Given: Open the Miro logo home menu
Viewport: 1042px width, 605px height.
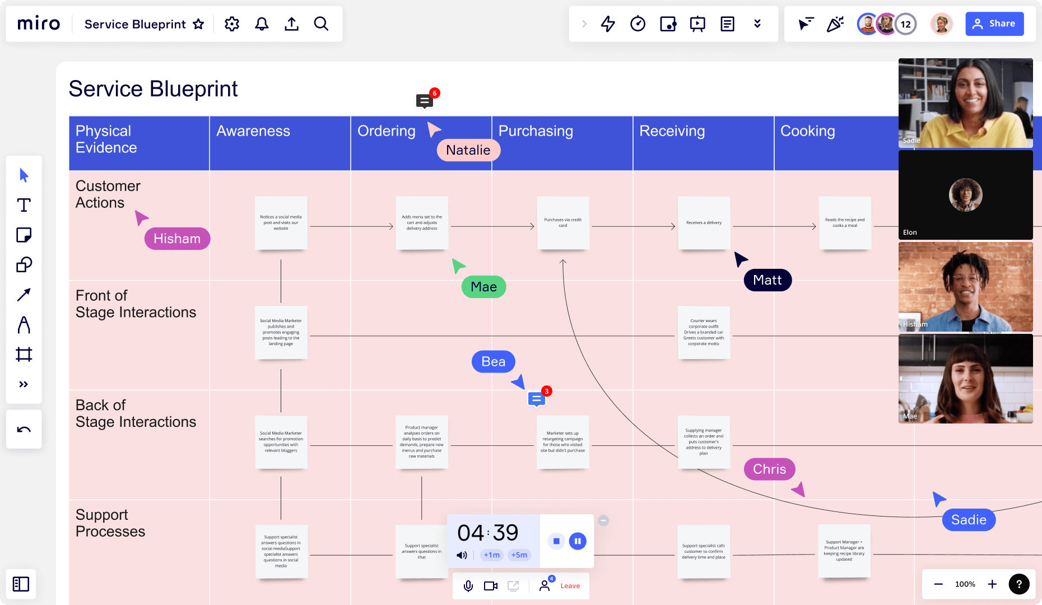Looking at the screenshot, I should coord(39,24).
